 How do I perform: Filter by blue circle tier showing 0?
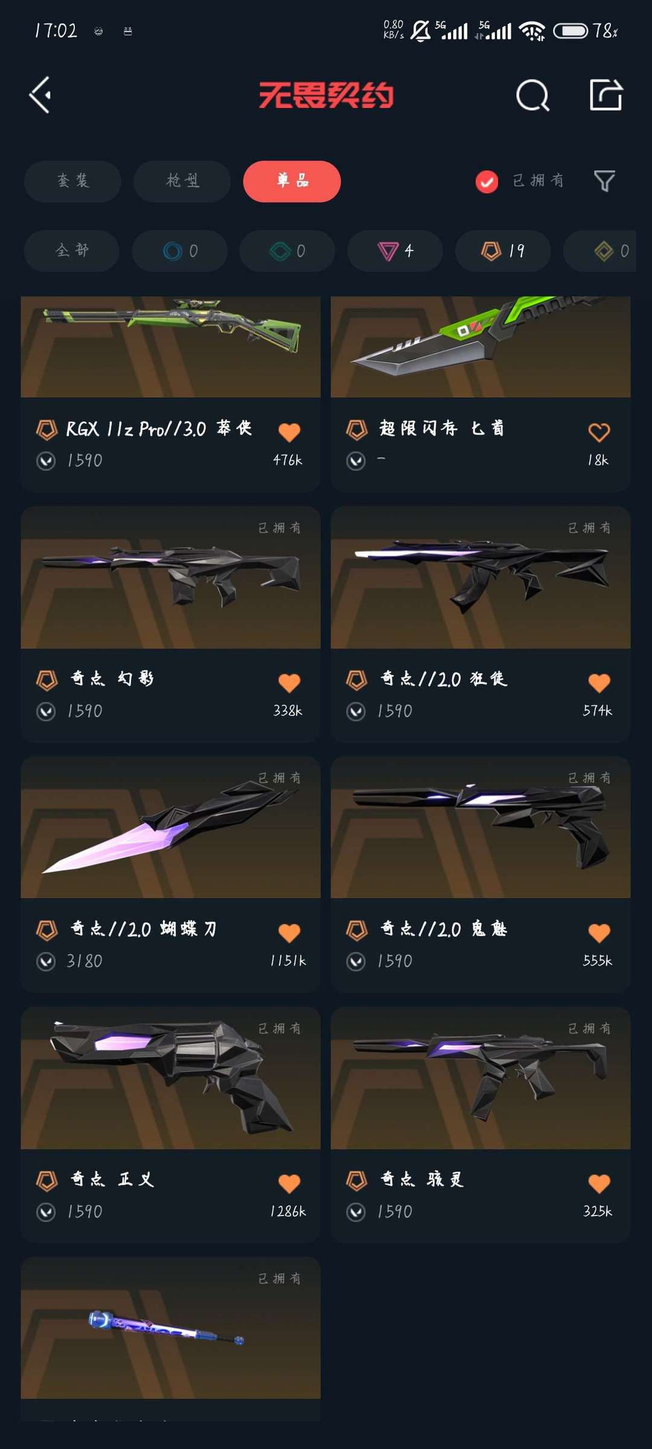click(180, 250)
